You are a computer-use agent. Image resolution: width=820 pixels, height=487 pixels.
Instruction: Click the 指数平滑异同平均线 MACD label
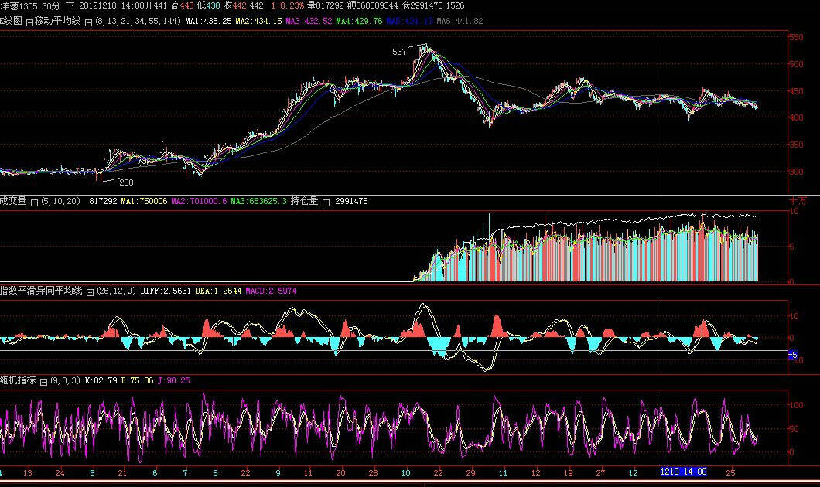[x=41, y=291]
